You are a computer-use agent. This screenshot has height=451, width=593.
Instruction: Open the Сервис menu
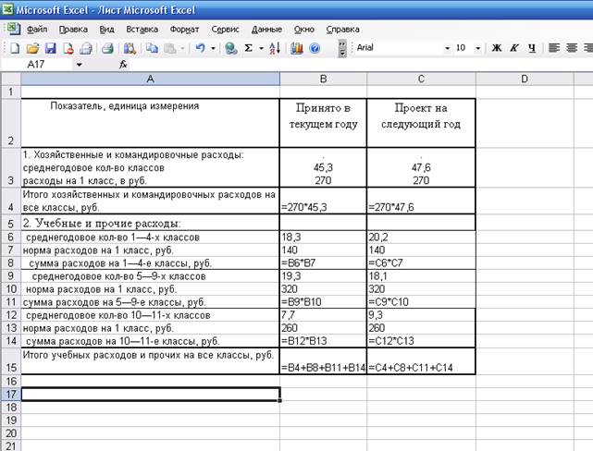226,29
